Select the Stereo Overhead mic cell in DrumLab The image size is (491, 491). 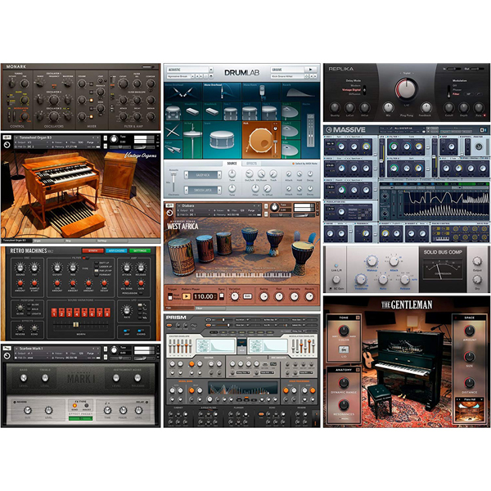183,92
